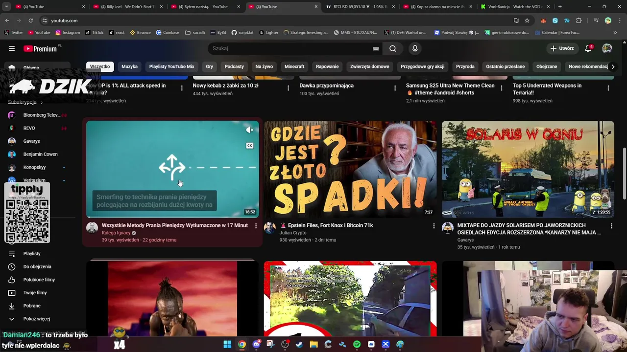Select the Gry filter chip
Image resolution: width=627 pixels, height=352 pixels.
pos(210,66)
